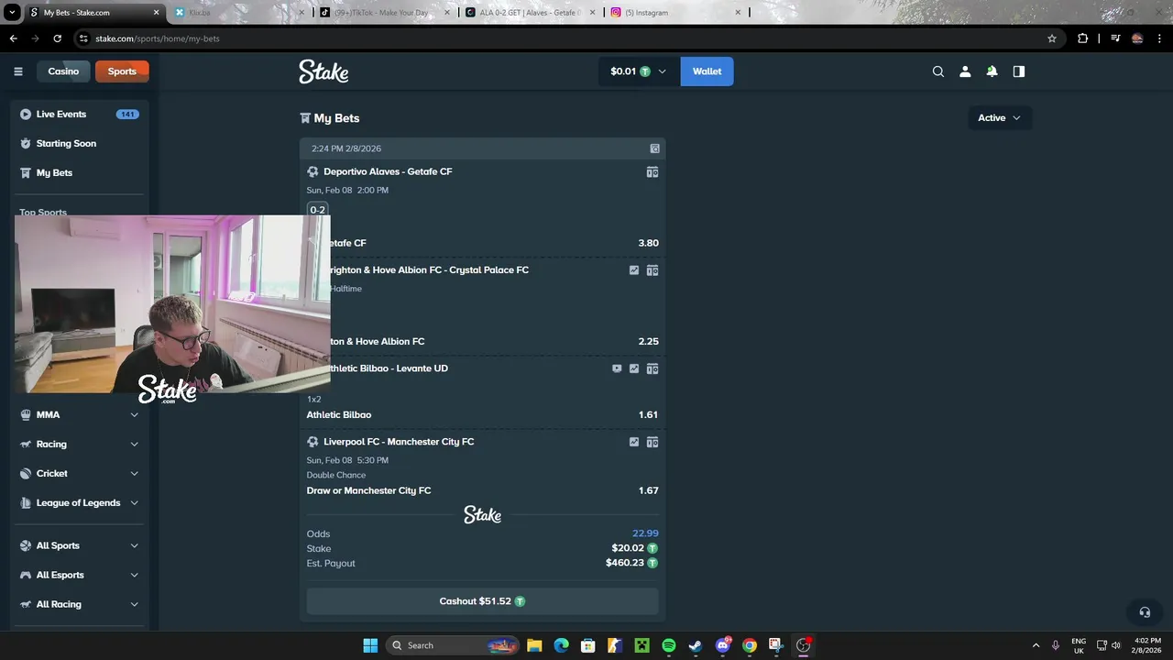Click Cashout $51.52 button
This screenshot has width=1173, height=660.
coord(482,601)
